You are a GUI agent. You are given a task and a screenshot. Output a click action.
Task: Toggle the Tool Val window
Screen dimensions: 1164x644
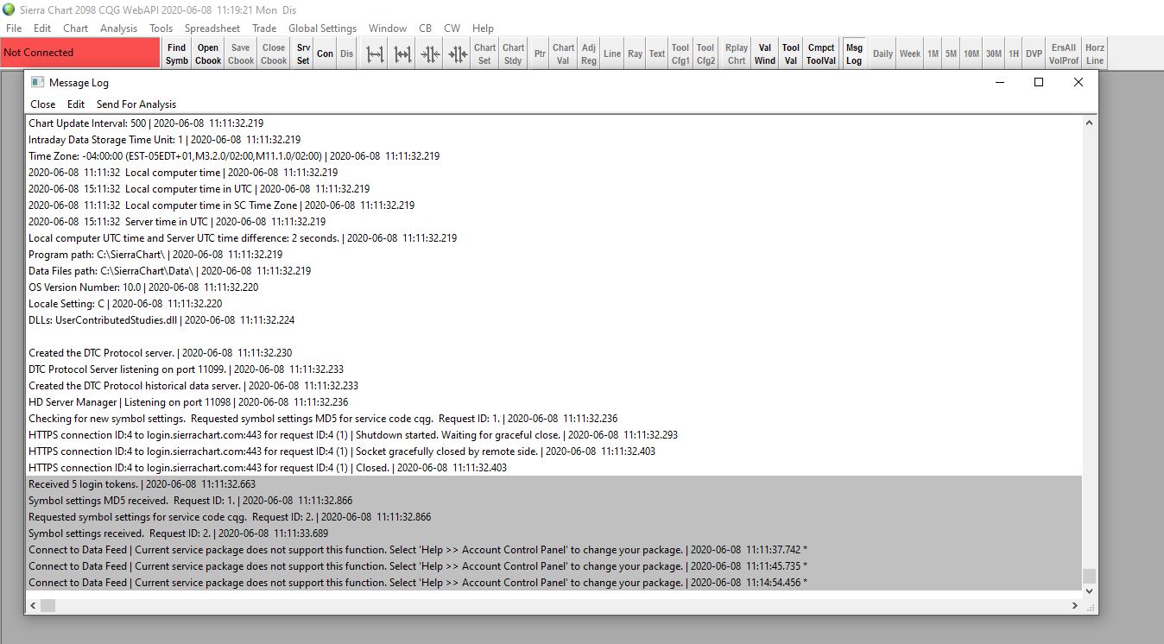(791, 54)
